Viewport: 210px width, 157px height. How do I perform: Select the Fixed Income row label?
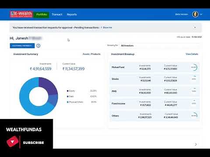pyautogui.click(x=118, y=103)
